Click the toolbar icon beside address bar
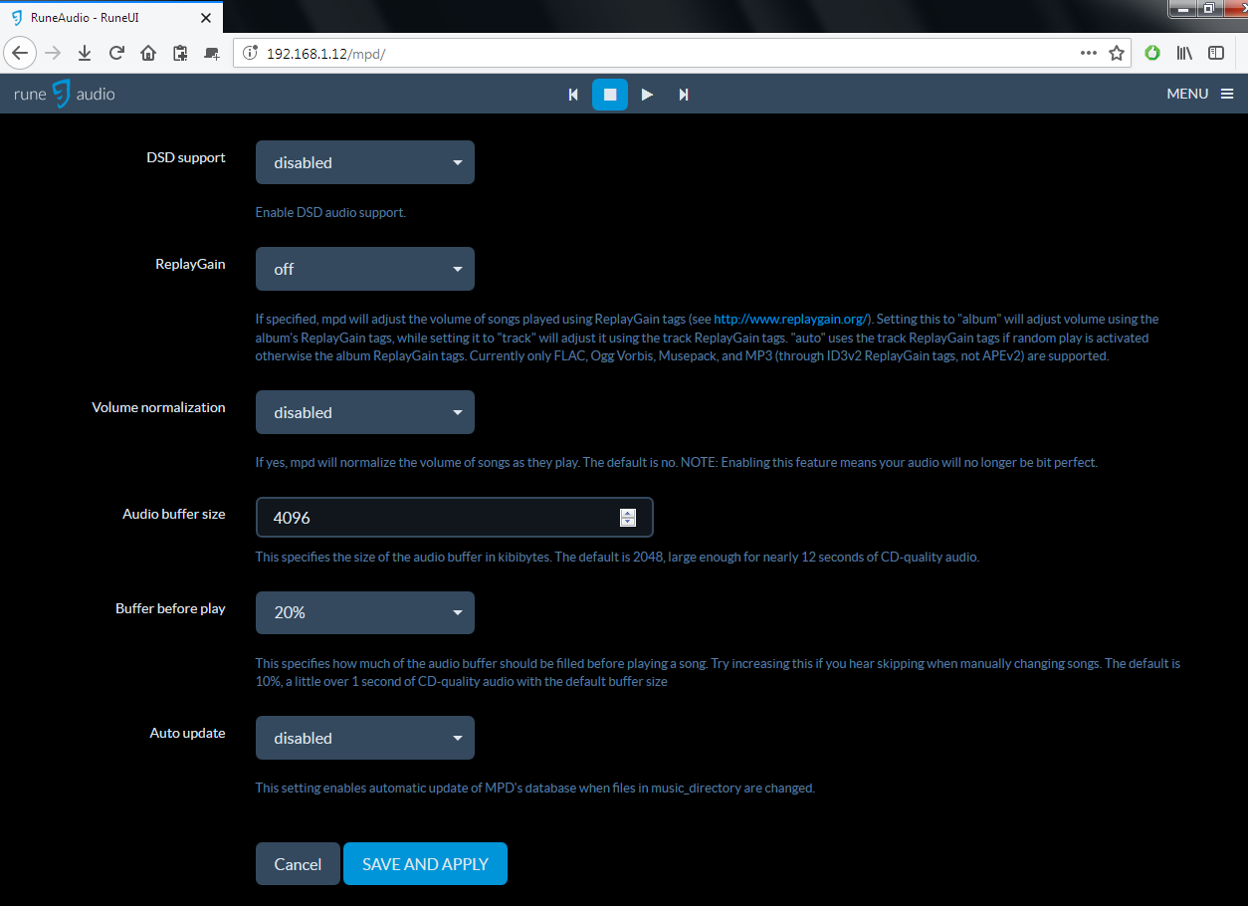 pos(212,53)
